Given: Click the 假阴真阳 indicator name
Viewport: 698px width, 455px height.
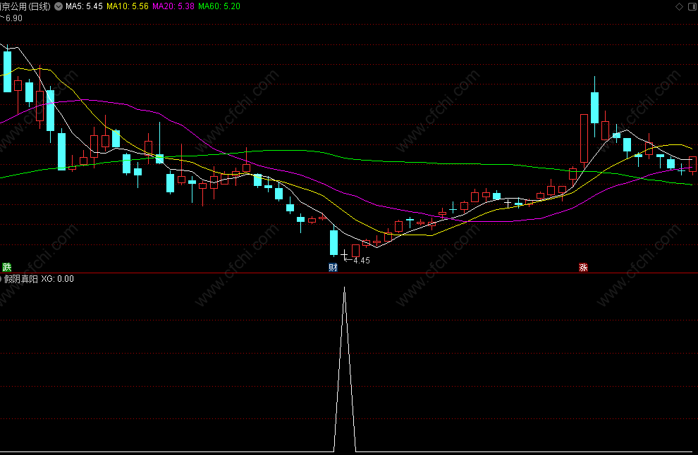Looking at the screenshot, I should point(21,279).
